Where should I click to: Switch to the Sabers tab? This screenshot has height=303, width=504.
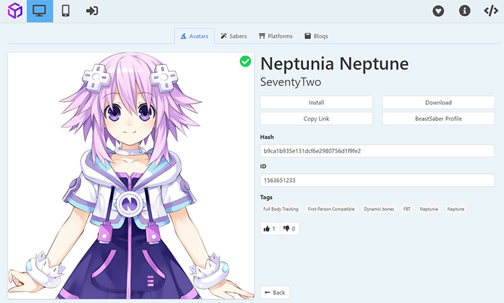pyautogui.click(x=234, y=36)
